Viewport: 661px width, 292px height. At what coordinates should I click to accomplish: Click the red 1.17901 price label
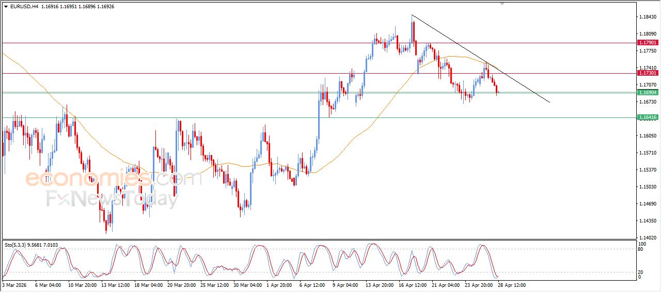pyautogui.click(x=647, y=43)
